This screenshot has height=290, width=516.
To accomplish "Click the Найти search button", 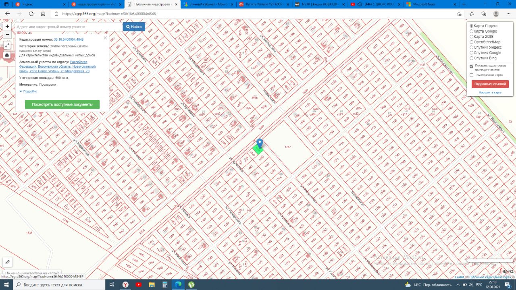I will (x=133, y=27).
